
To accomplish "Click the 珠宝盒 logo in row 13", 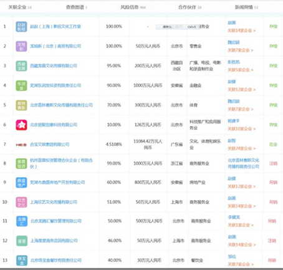I will click(x=22, y=260).
